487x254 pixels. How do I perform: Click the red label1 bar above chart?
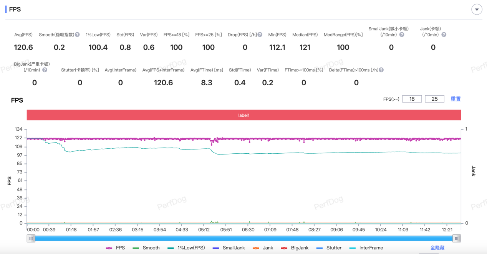pyautogui.click(x=243, y=115)
